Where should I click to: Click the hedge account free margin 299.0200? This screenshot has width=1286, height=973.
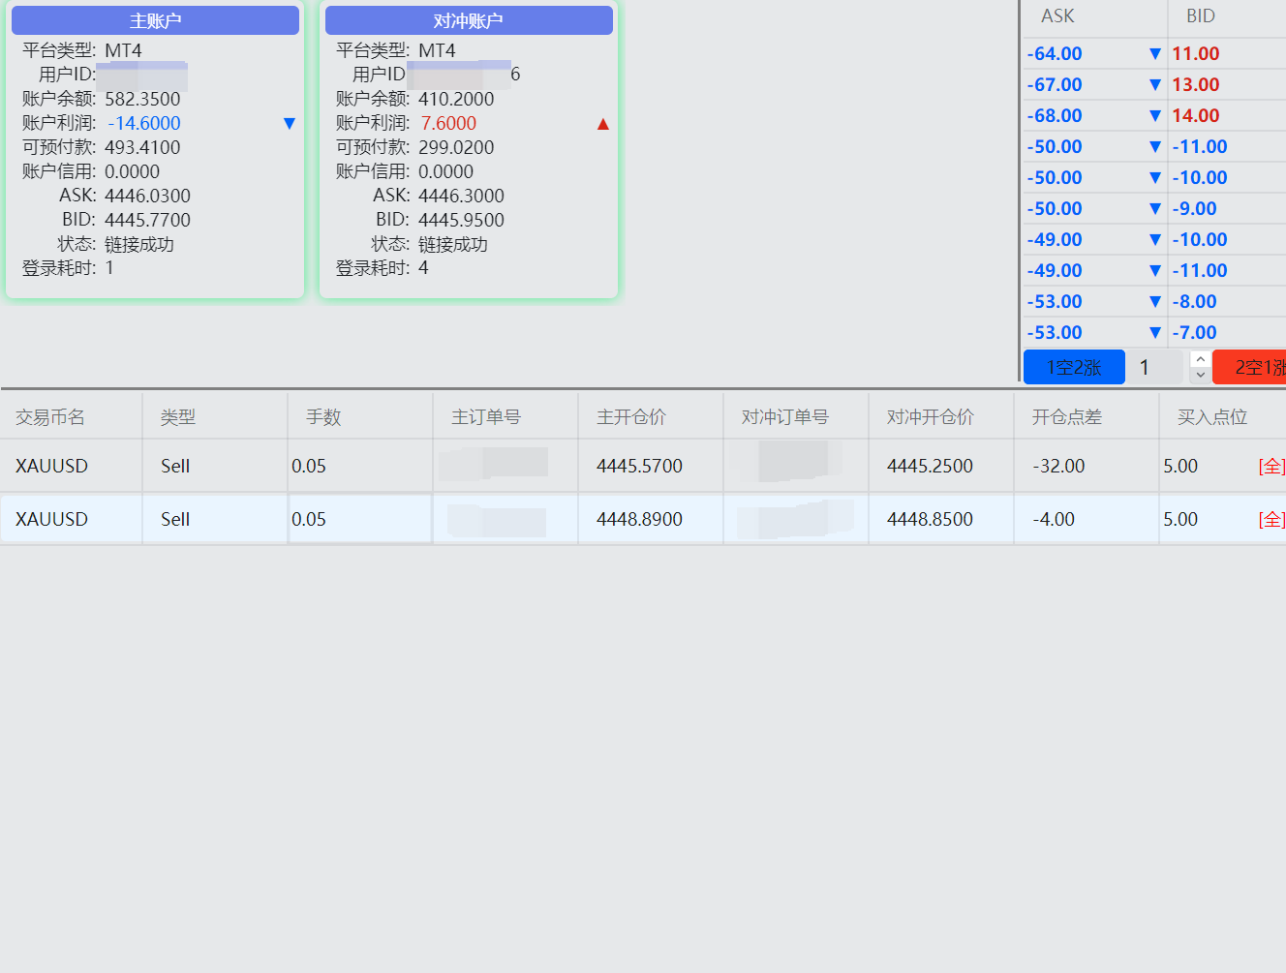coord(456,148)
